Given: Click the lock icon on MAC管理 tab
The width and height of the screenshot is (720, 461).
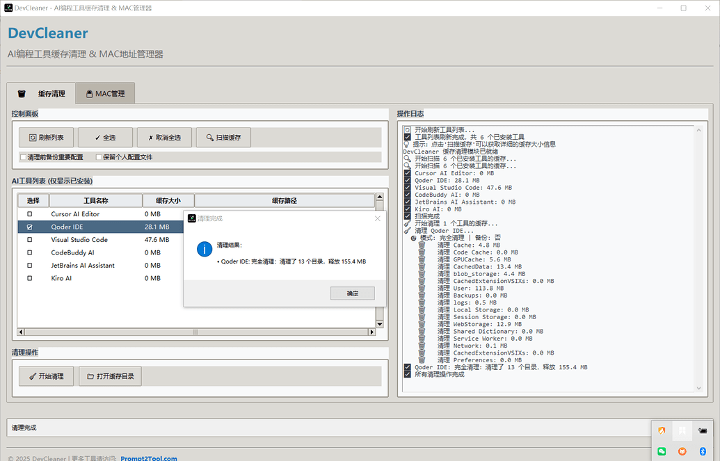Looking at the screenshot, I should point(88,92).
